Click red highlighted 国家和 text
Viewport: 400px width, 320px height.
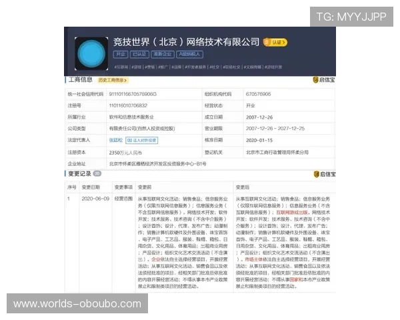pyautogui.click(x=296, y=279)
